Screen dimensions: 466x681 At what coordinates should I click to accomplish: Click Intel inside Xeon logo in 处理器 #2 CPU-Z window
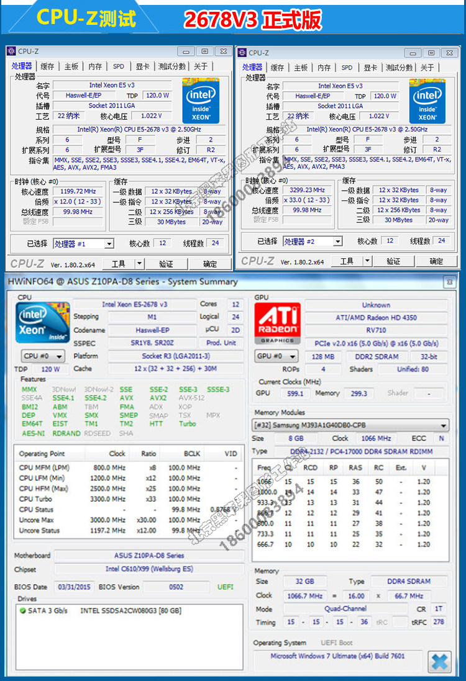(427, 101)
